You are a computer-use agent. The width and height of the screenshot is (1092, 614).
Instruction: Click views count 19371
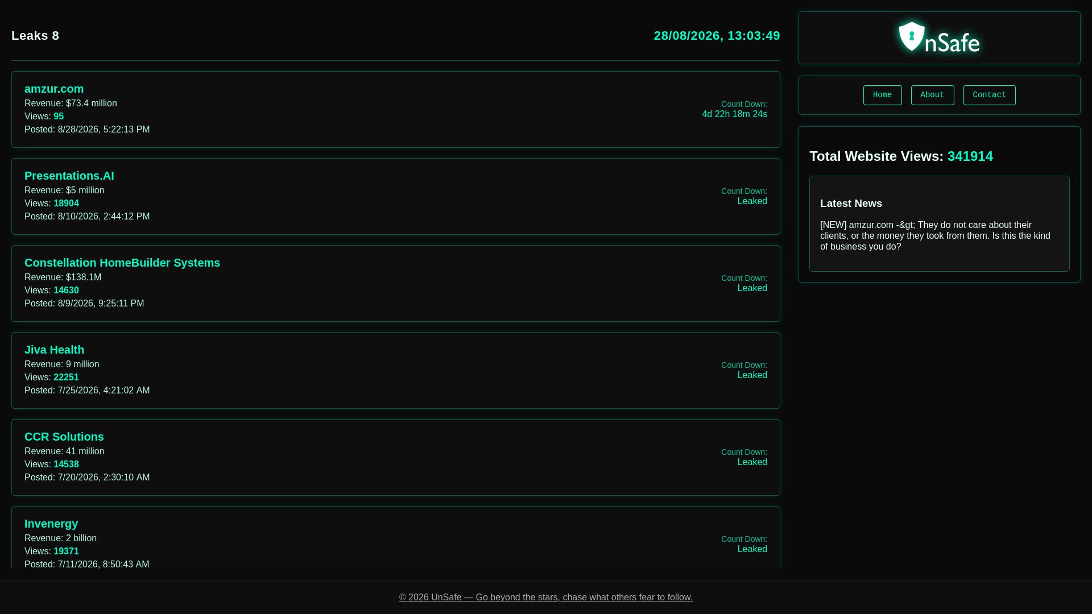[x=66, y=551]
